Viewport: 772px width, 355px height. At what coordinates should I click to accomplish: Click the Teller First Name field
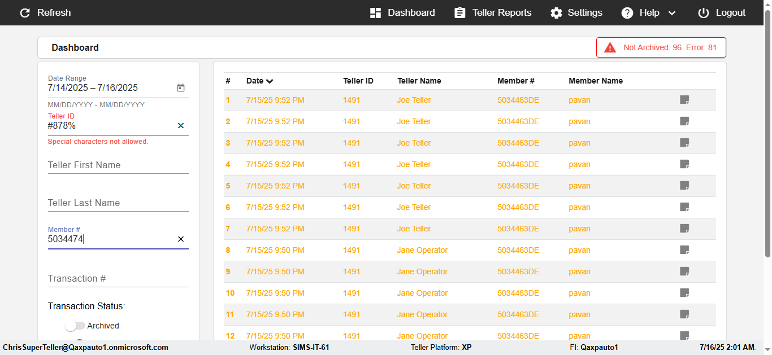click(118, 165)
